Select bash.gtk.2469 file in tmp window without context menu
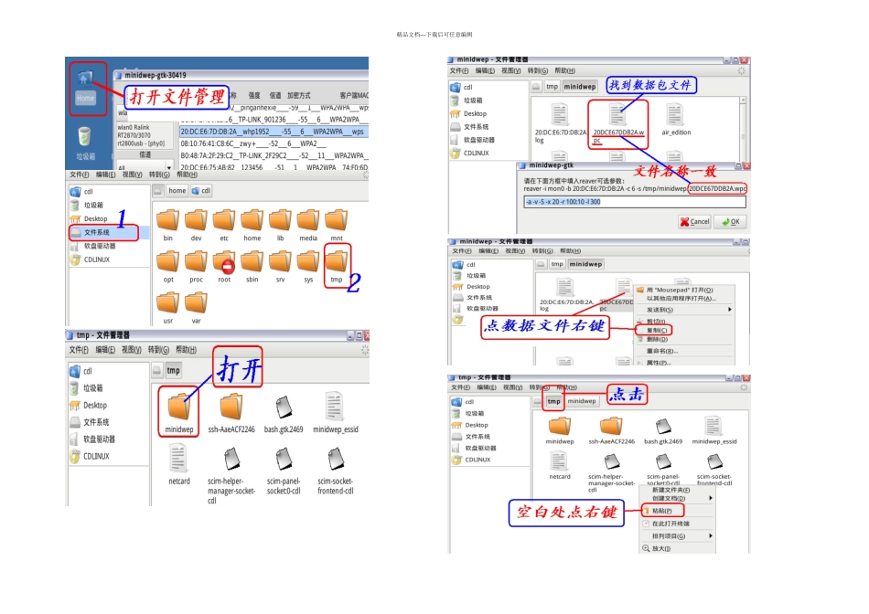 coord(284,413)
